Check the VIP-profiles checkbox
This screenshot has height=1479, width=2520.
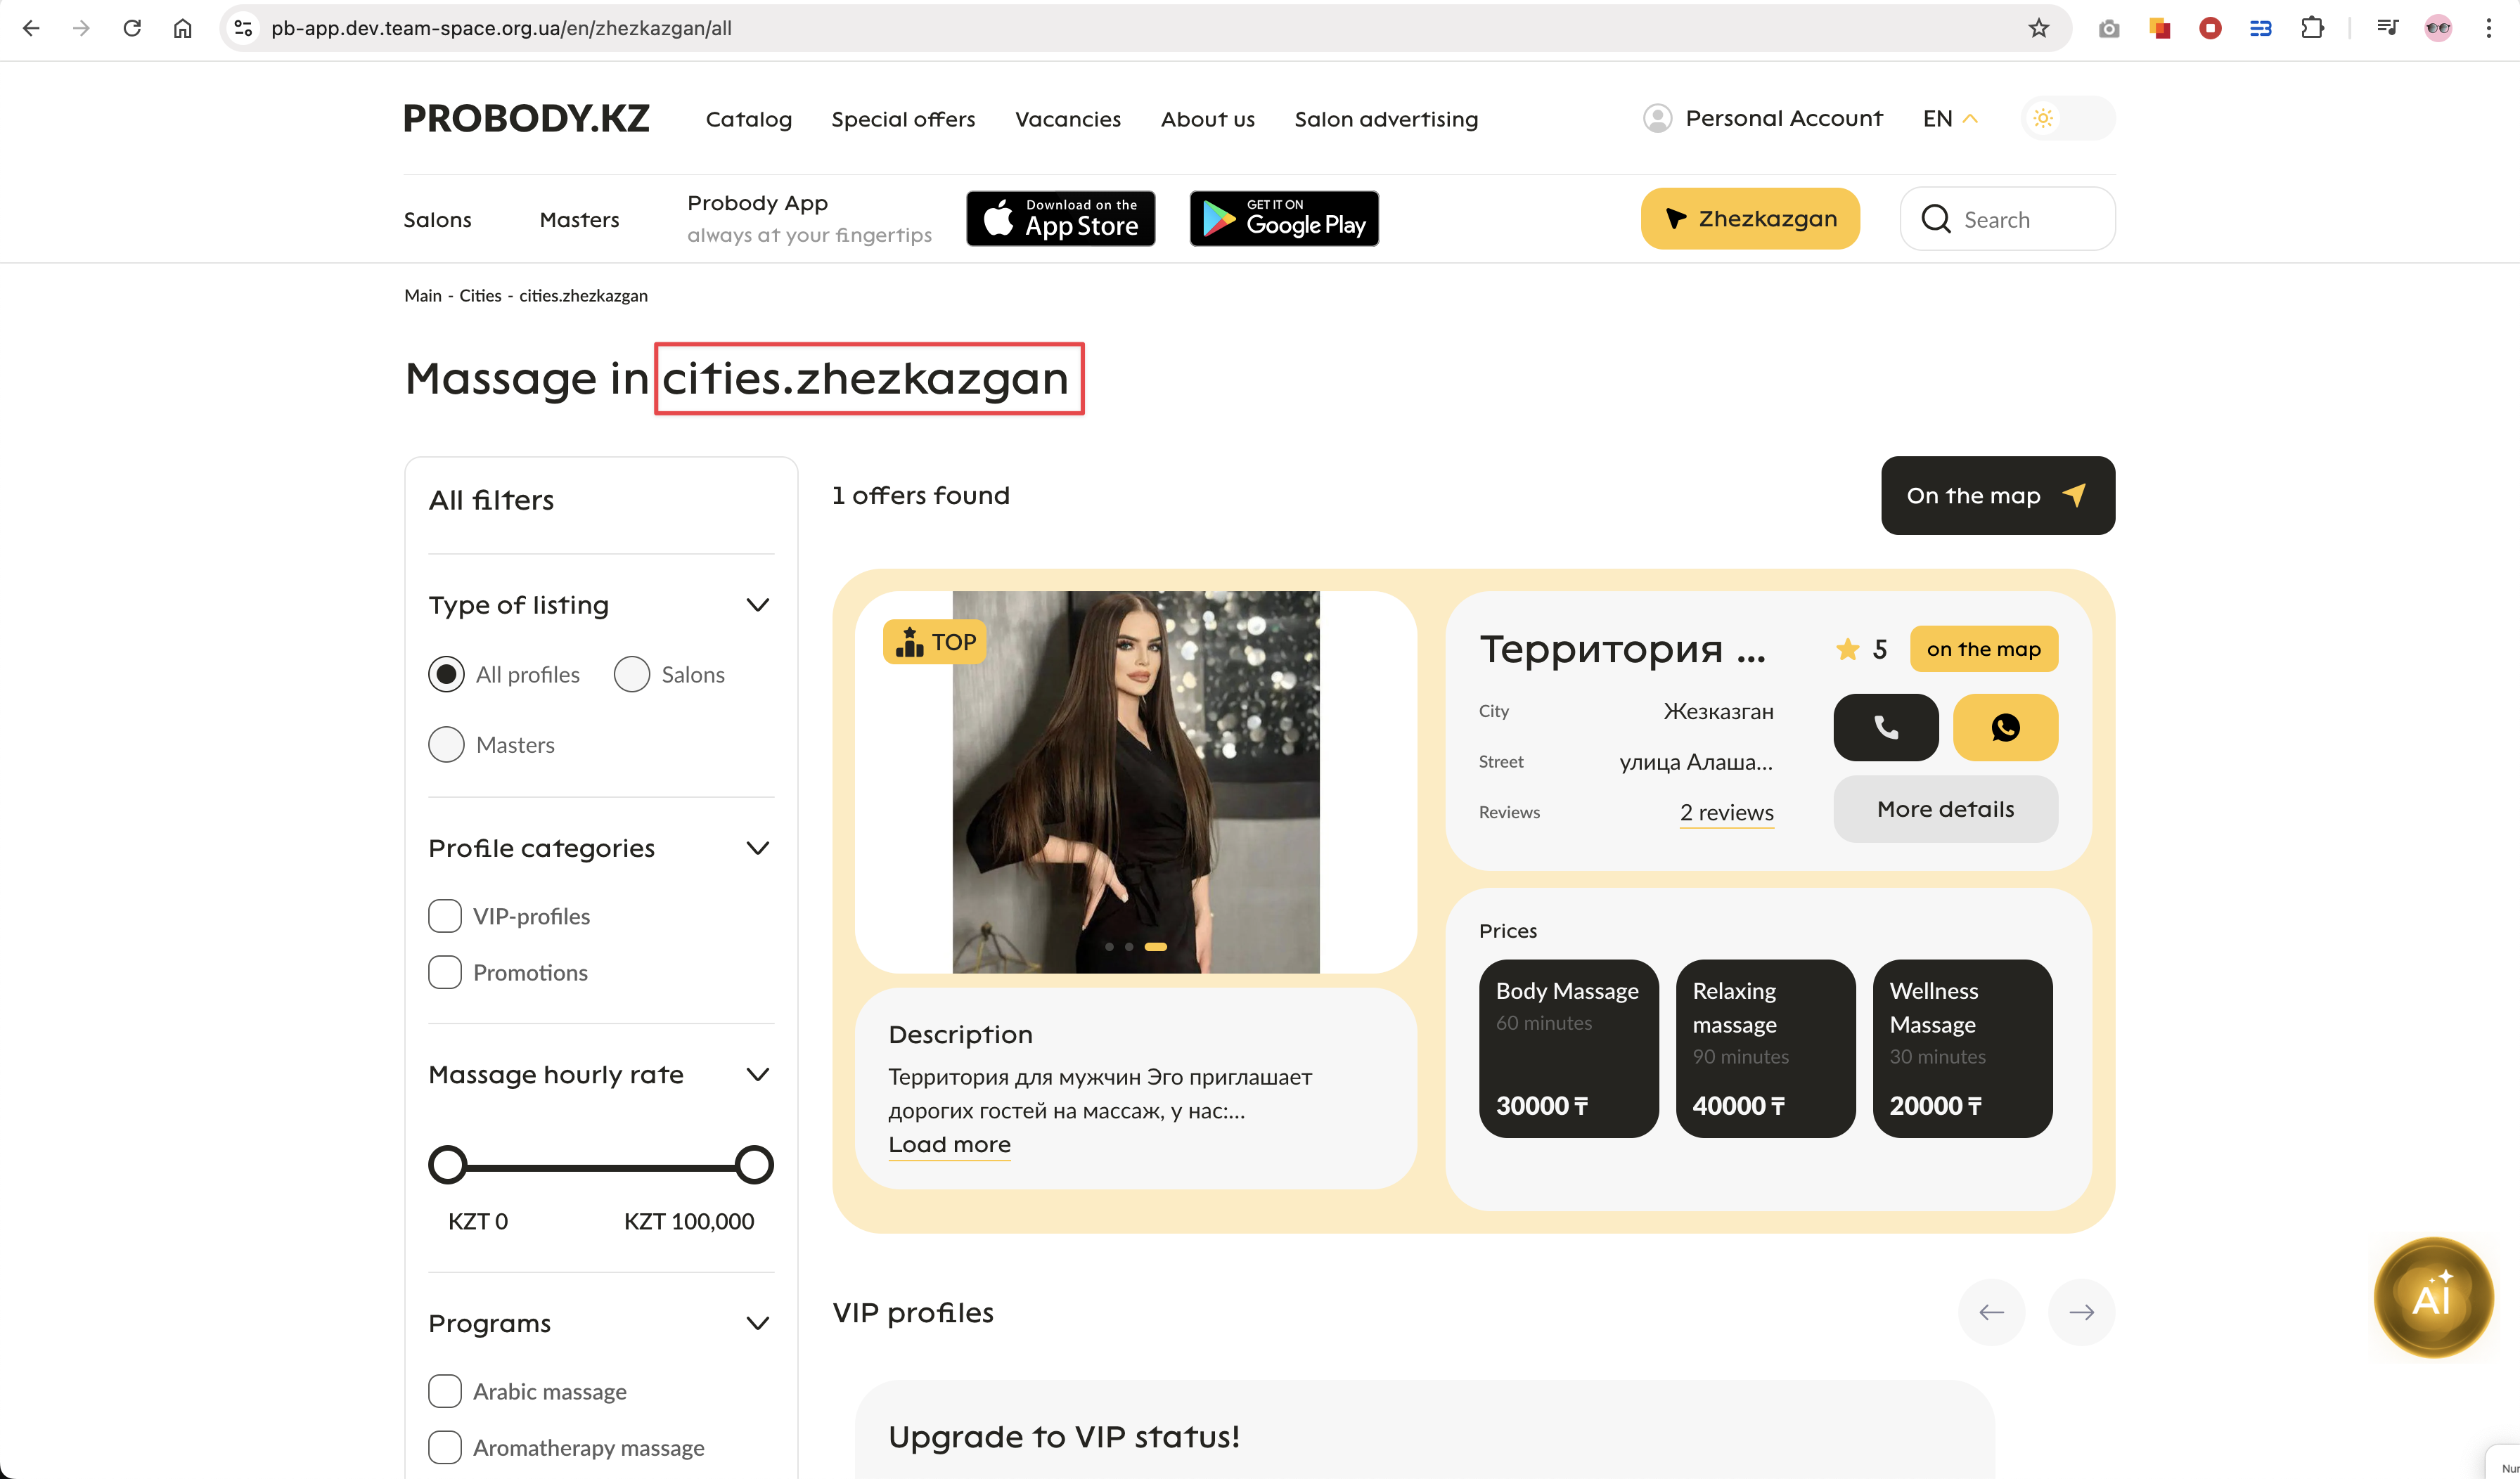[445, 916]
